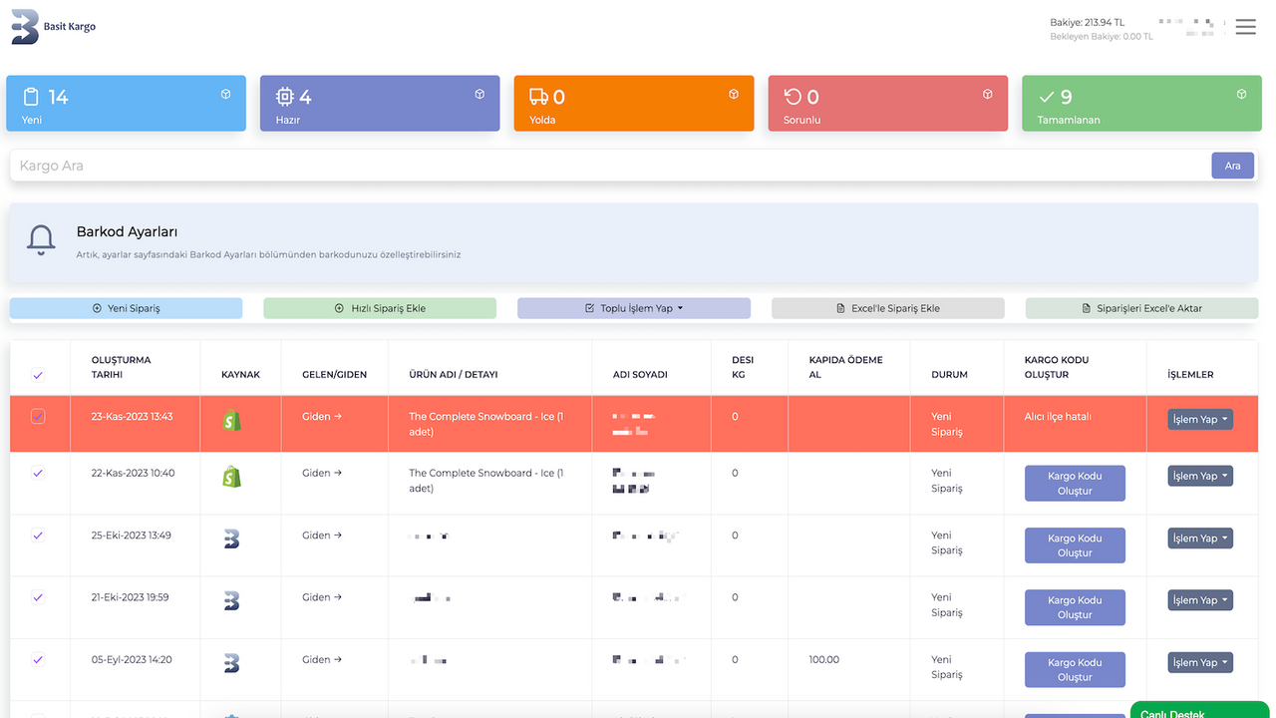The width and height of the screenshot is (1276, 718).
Task: Open the Yolda orders card
Action: click(x=634, y=104)
